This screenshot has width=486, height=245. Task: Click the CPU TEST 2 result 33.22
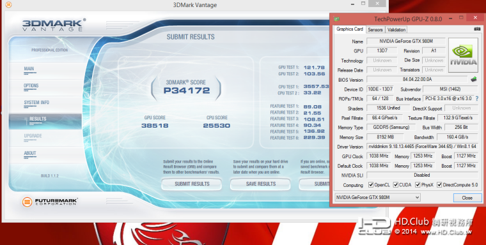click(312, 93)
